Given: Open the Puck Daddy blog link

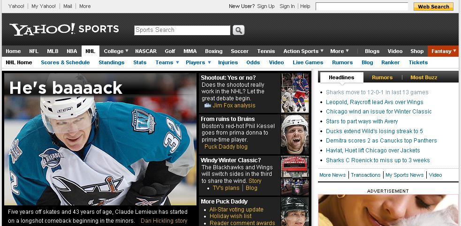Looking at the screenshot, I should coord(226,147).
